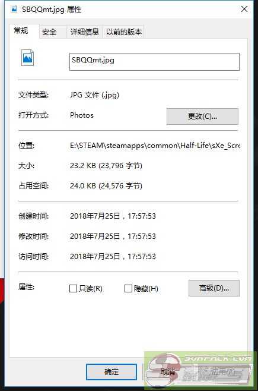Screen dimensions: 258x391
Task: Close the SBQQmt.jpg properties dialog
Action: [x=244, y=10]
